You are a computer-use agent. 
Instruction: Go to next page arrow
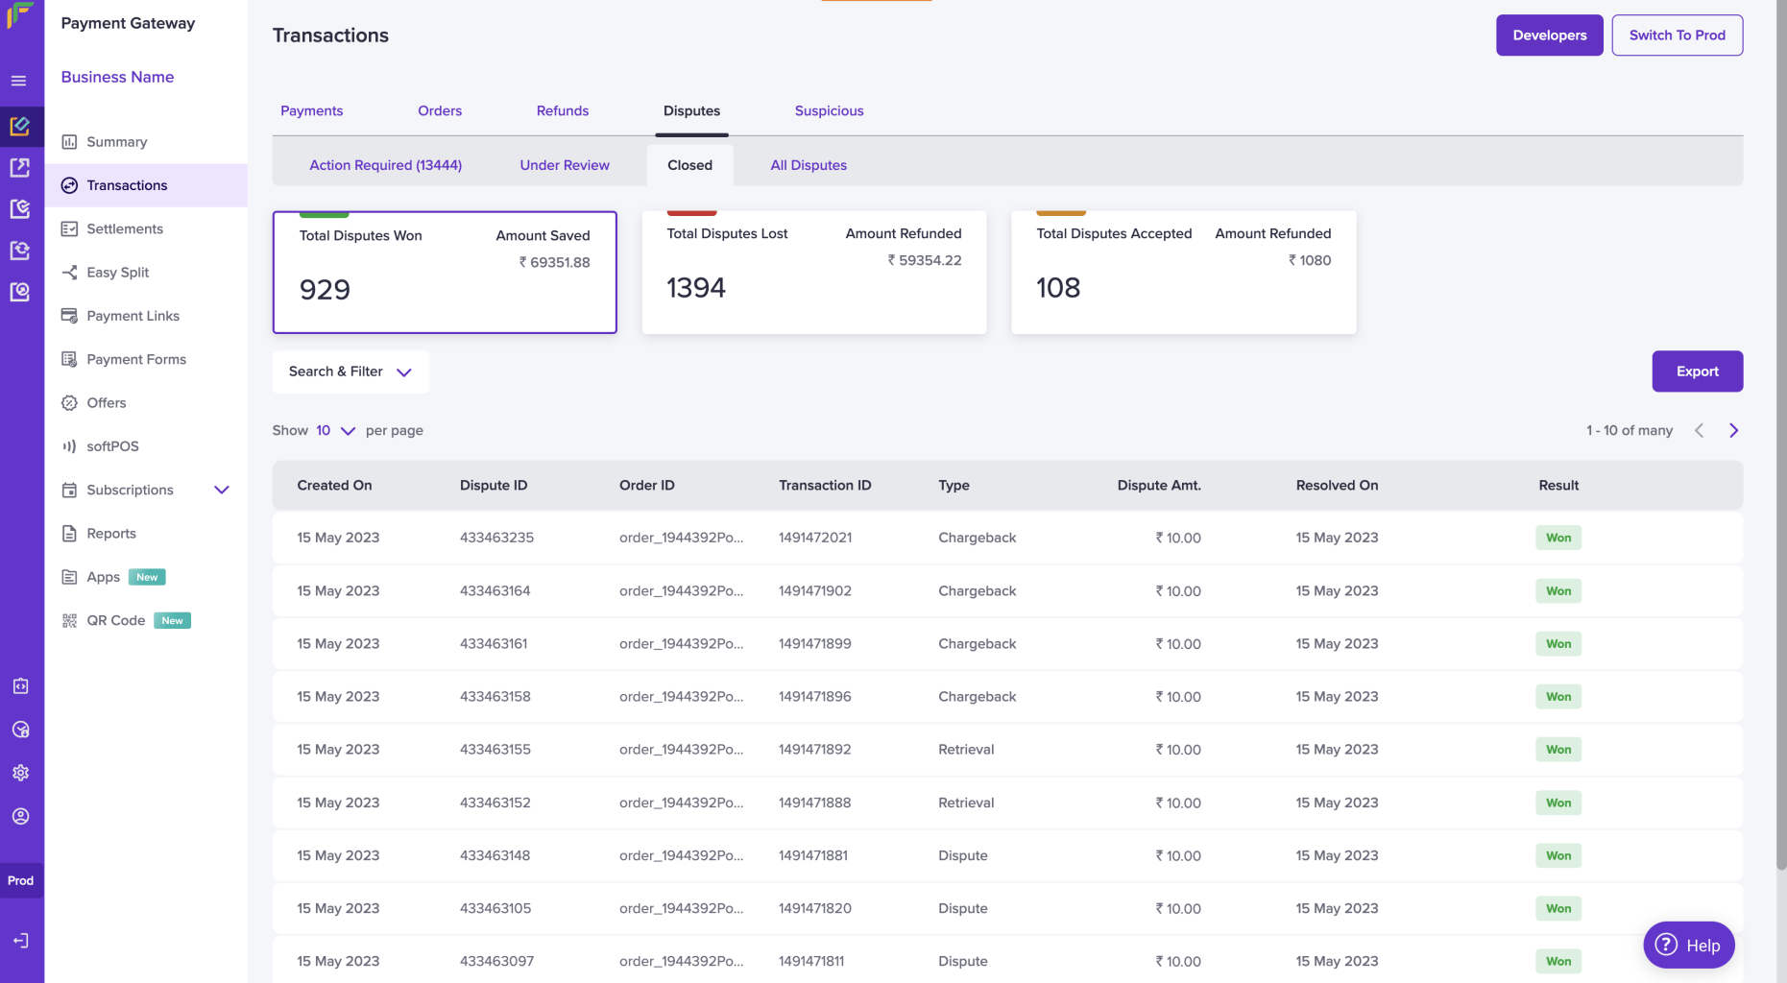pyautogui.click(x=1733, y=430)
